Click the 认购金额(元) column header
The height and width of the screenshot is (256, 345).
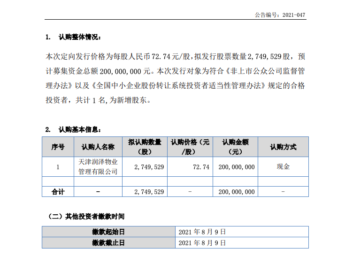[x=235, y=147]
